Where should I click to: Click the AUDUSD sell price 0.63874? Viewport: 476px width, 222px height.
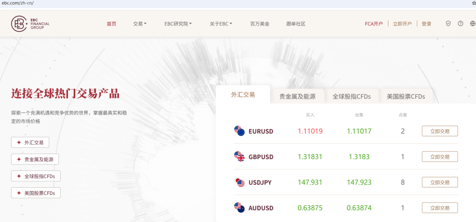tap(359, 208)
